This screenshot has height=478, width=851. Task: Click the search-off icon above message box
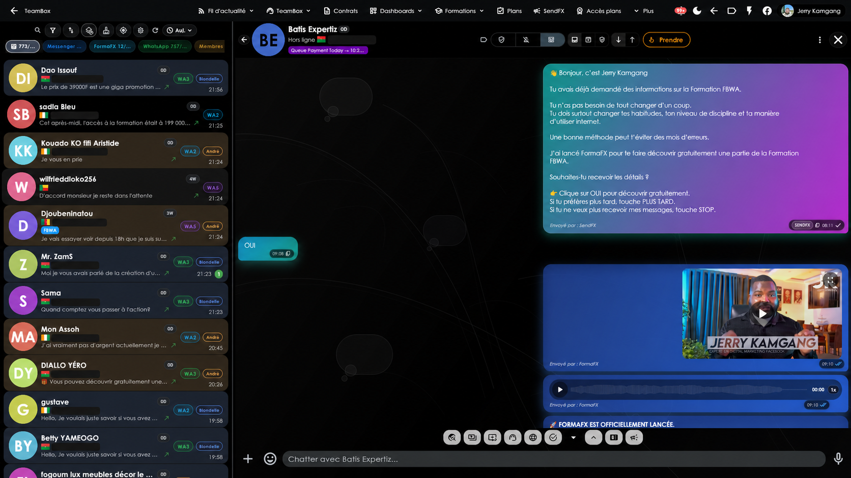452,437
